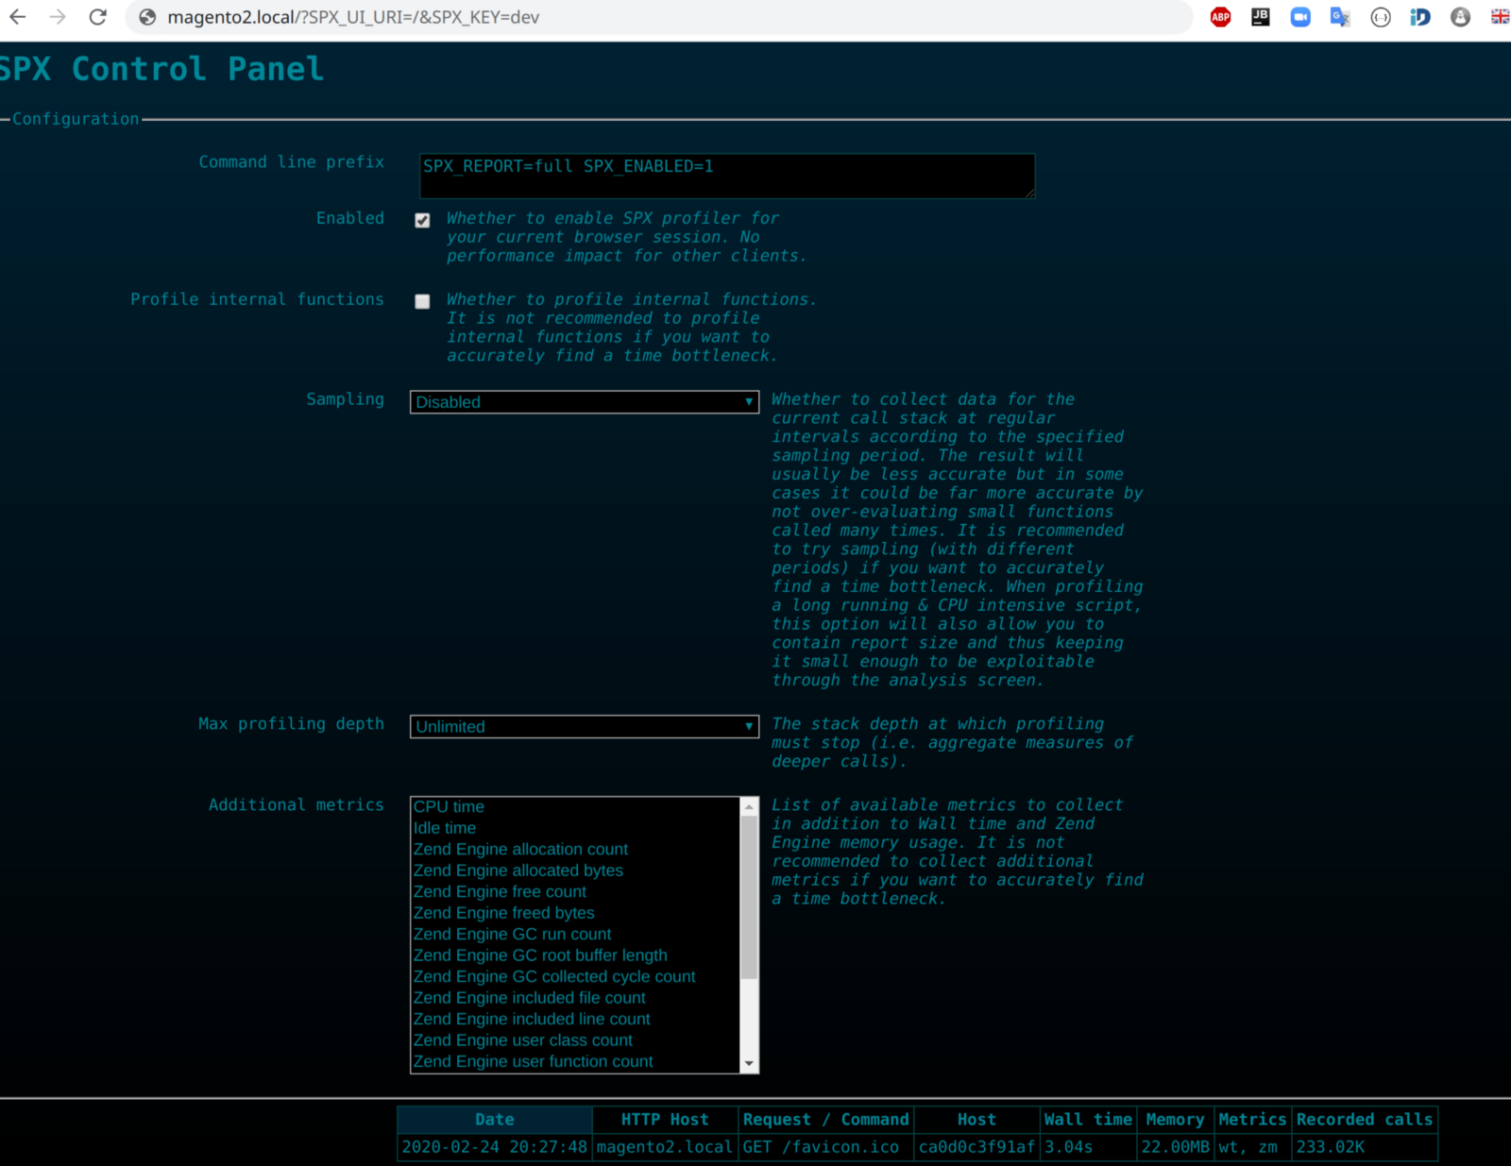
Task: Sort reports by Date column
Action: tap(495, 1120)
